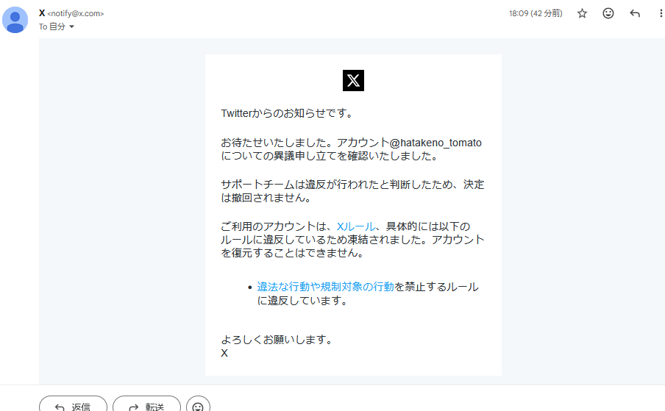Image resolution: width=665 pixels, height=411 pixels.
Task: Click the sender name X
Action: 42,13
